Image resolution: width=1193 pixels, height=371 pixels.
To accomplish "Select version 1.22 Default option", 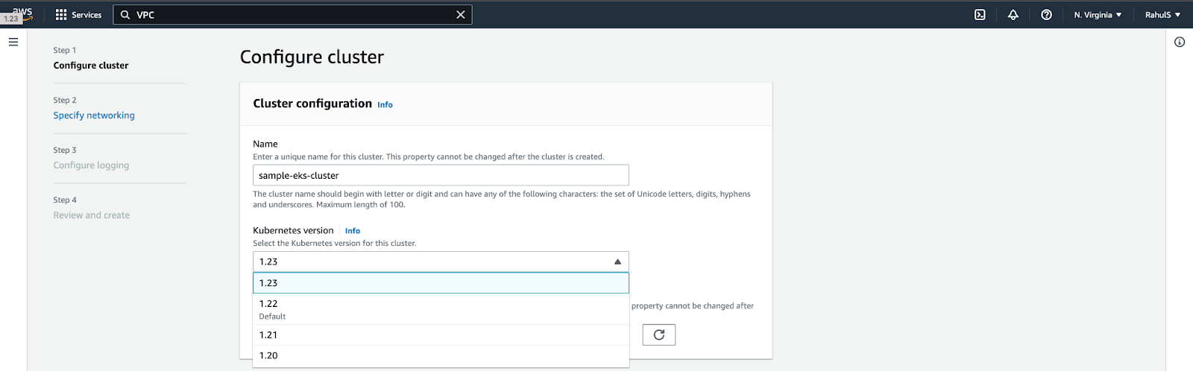I will point(441,309).
